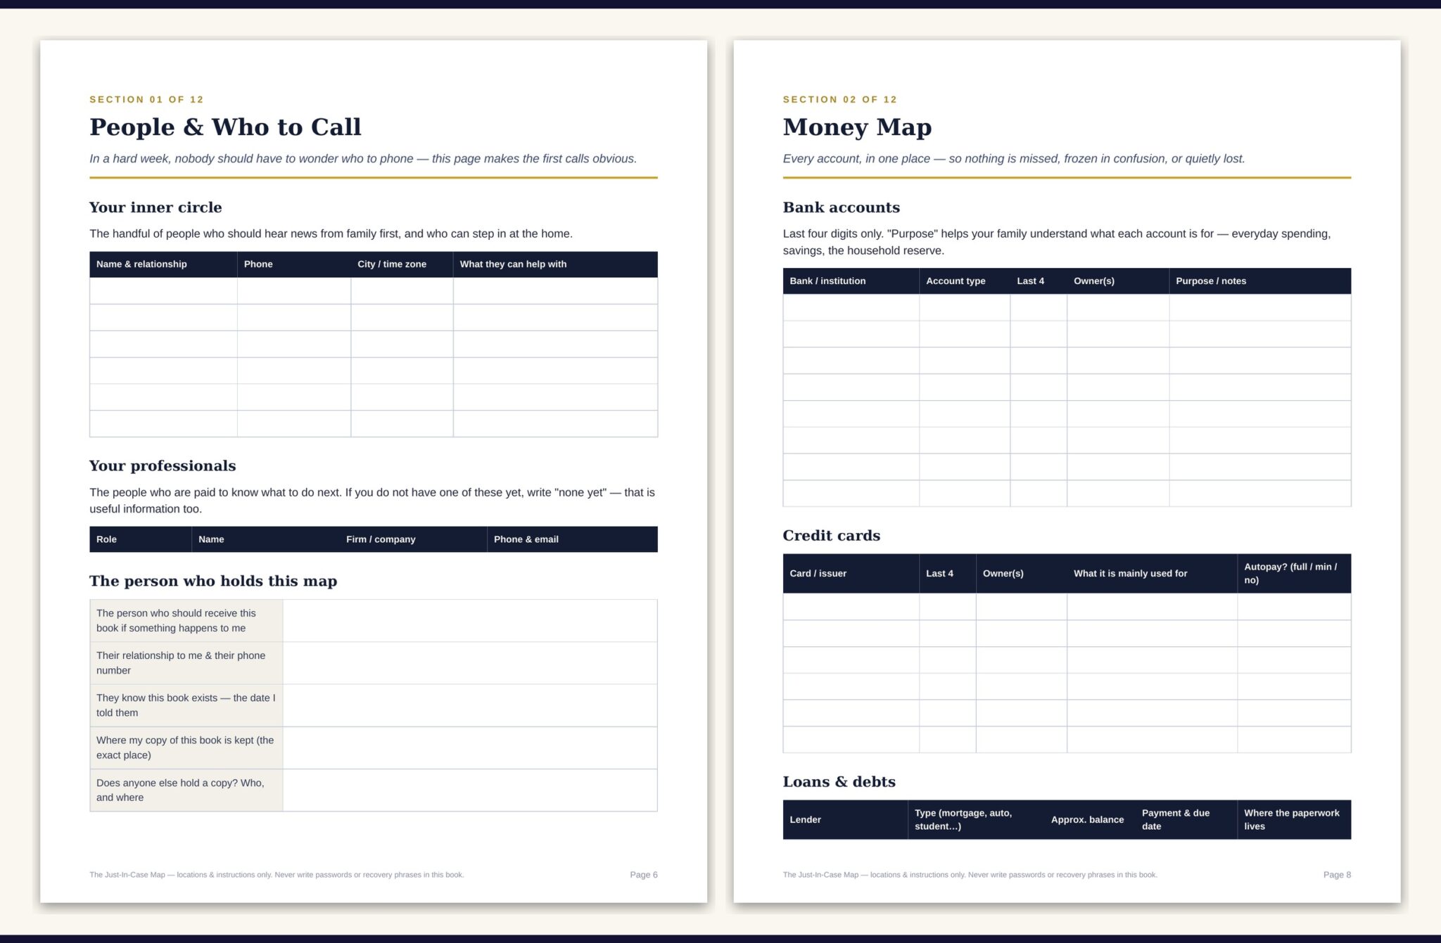Screen dimensions: 1441x943
Task: Click answer field for 'Does anyone else hold a copy'
Action: pos(470,790)
